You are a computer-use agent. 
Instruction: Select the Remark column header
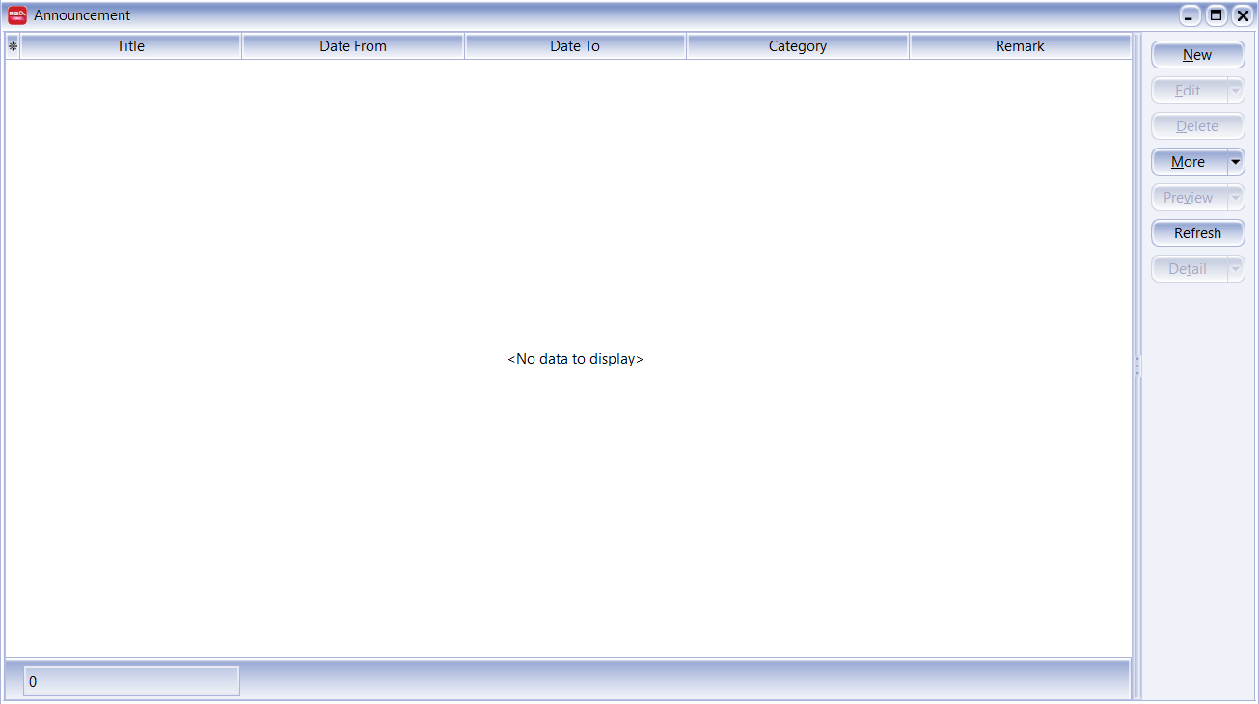1020,46
